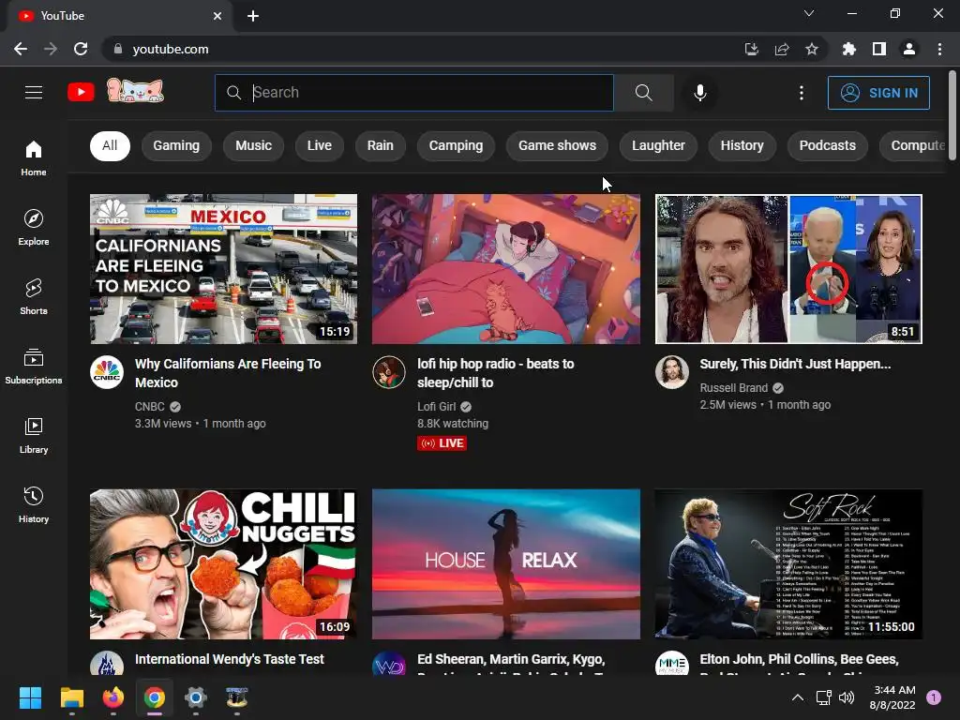Click the SIGN IN button
Image resolution: width=960 pixels, height=720 pixels.
878,93
